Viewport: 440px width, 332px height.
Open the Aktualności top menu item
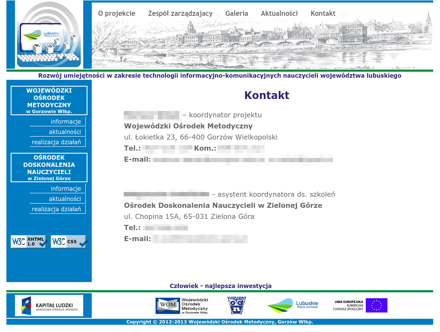(279, 13)
